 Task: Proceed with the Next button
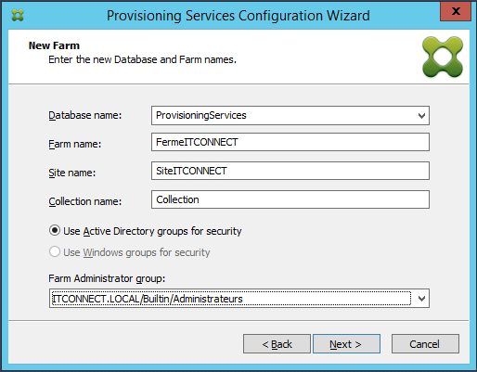(x=346, y=344)
